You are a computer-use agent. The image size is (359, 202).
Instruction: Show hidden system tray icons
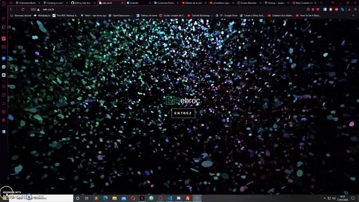point(324,198)
